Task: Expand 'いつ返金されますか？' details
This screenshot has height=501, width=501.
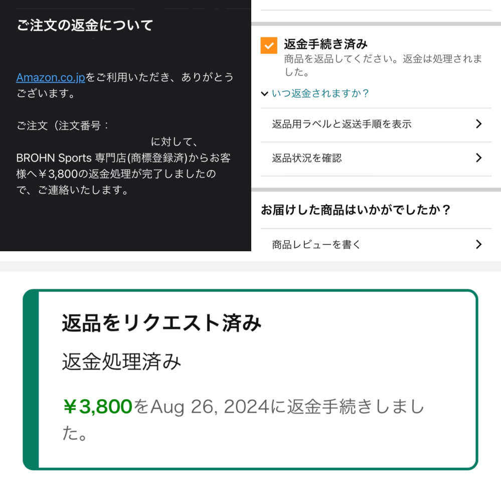Action: pos(320,93)
